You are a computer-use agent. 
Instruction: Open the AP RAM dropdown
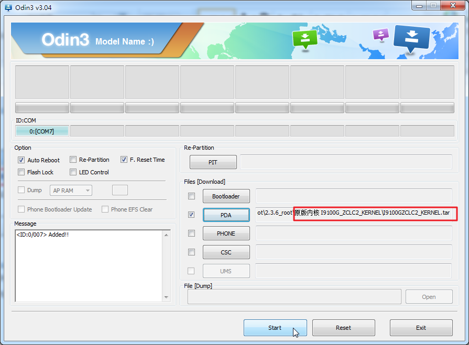[71, 190]
